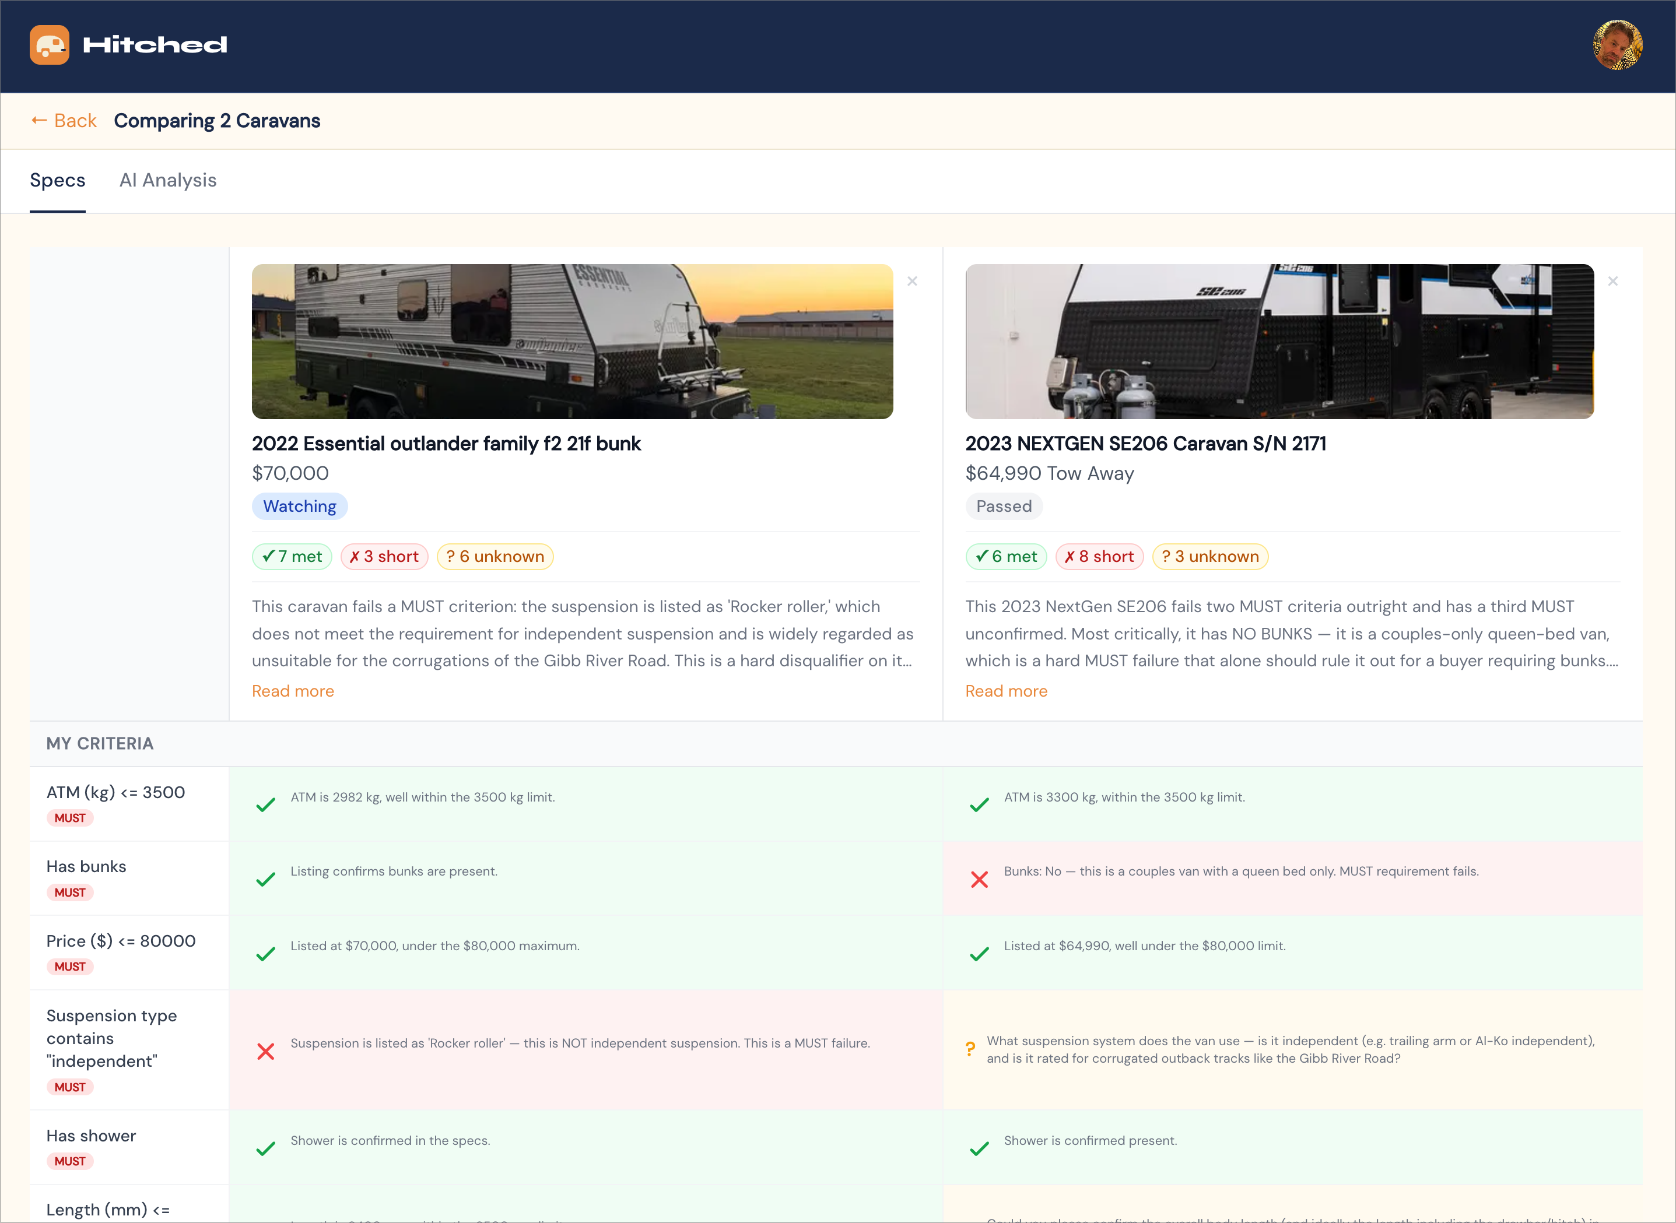Expand Read more on Essential outlander summary

pos(293,691)
